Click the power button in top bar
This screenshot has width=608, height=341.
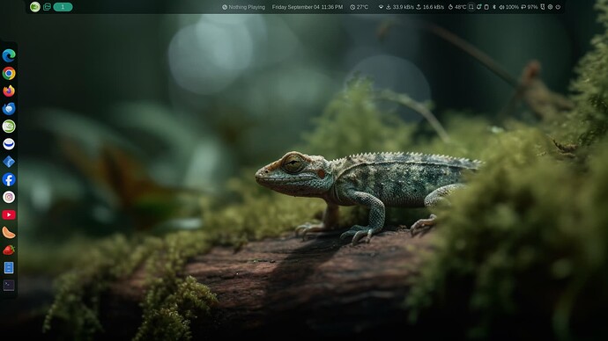558,7
